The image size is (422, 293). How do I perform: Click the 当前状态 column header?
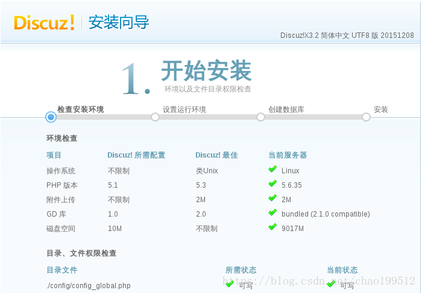[342, 270]
